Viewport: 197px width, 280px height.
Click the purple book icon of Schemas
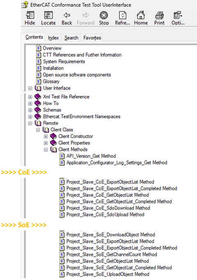click(x=38, y=110)
